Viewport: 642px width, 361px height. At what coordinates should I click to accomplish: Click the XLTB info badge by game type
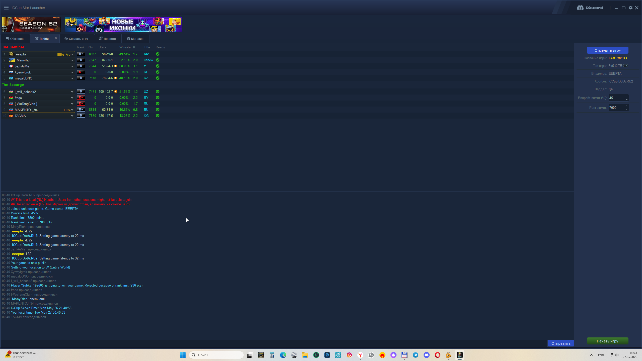coord(625,66)
